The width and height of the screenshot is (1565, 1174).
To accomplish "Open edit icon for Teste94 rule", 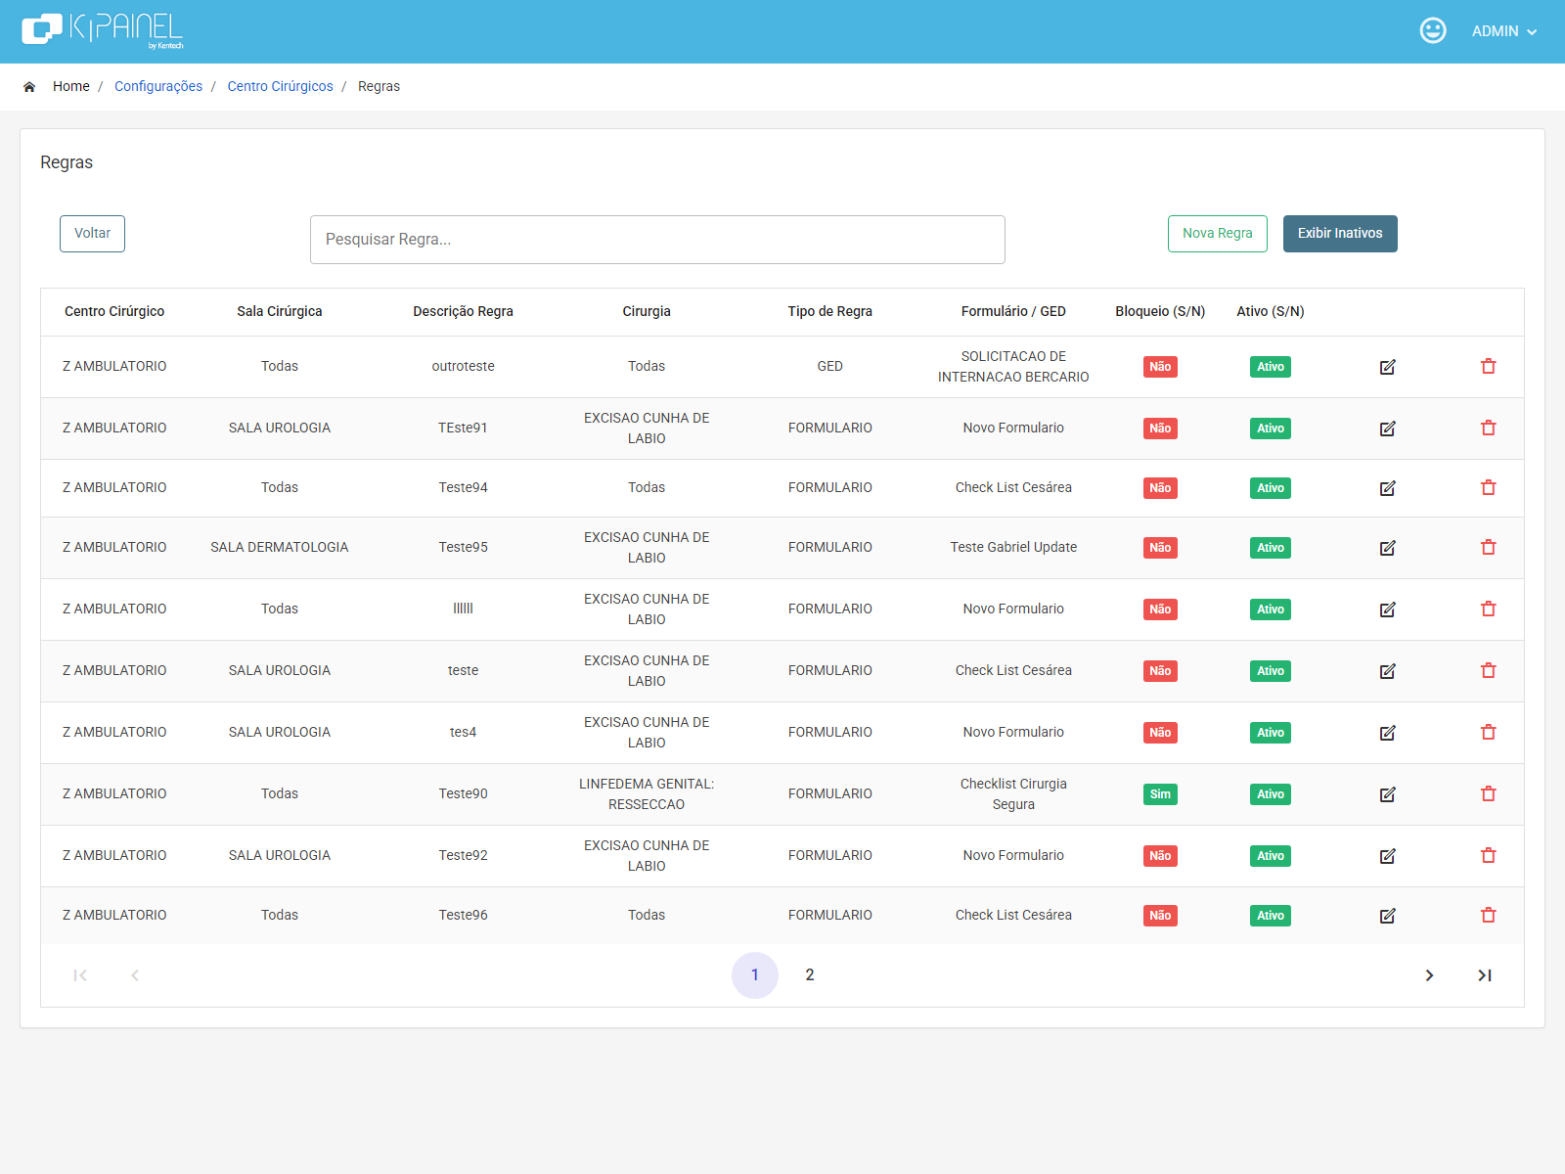I will [x=1387, y=488].
